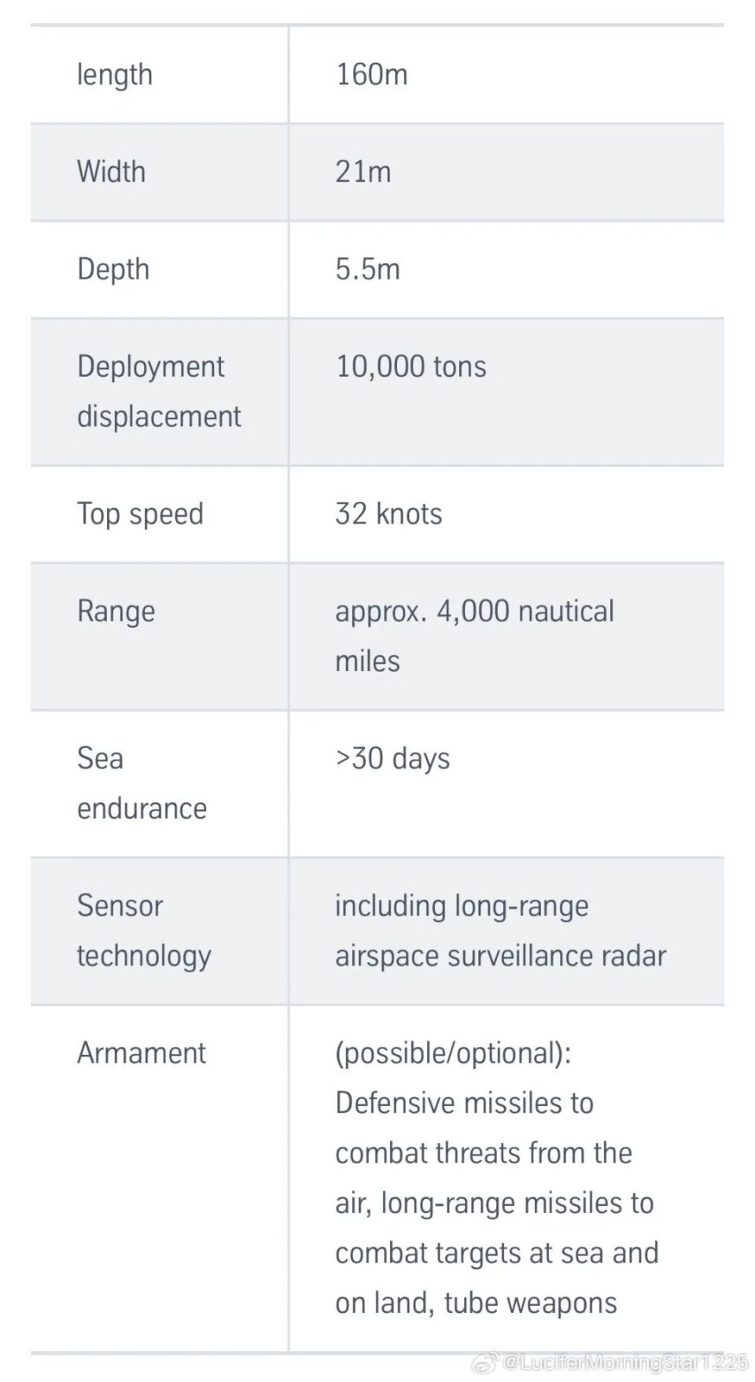Click the '5.5m' depth value
The image size is (755, 1382).
click(368, 270)
